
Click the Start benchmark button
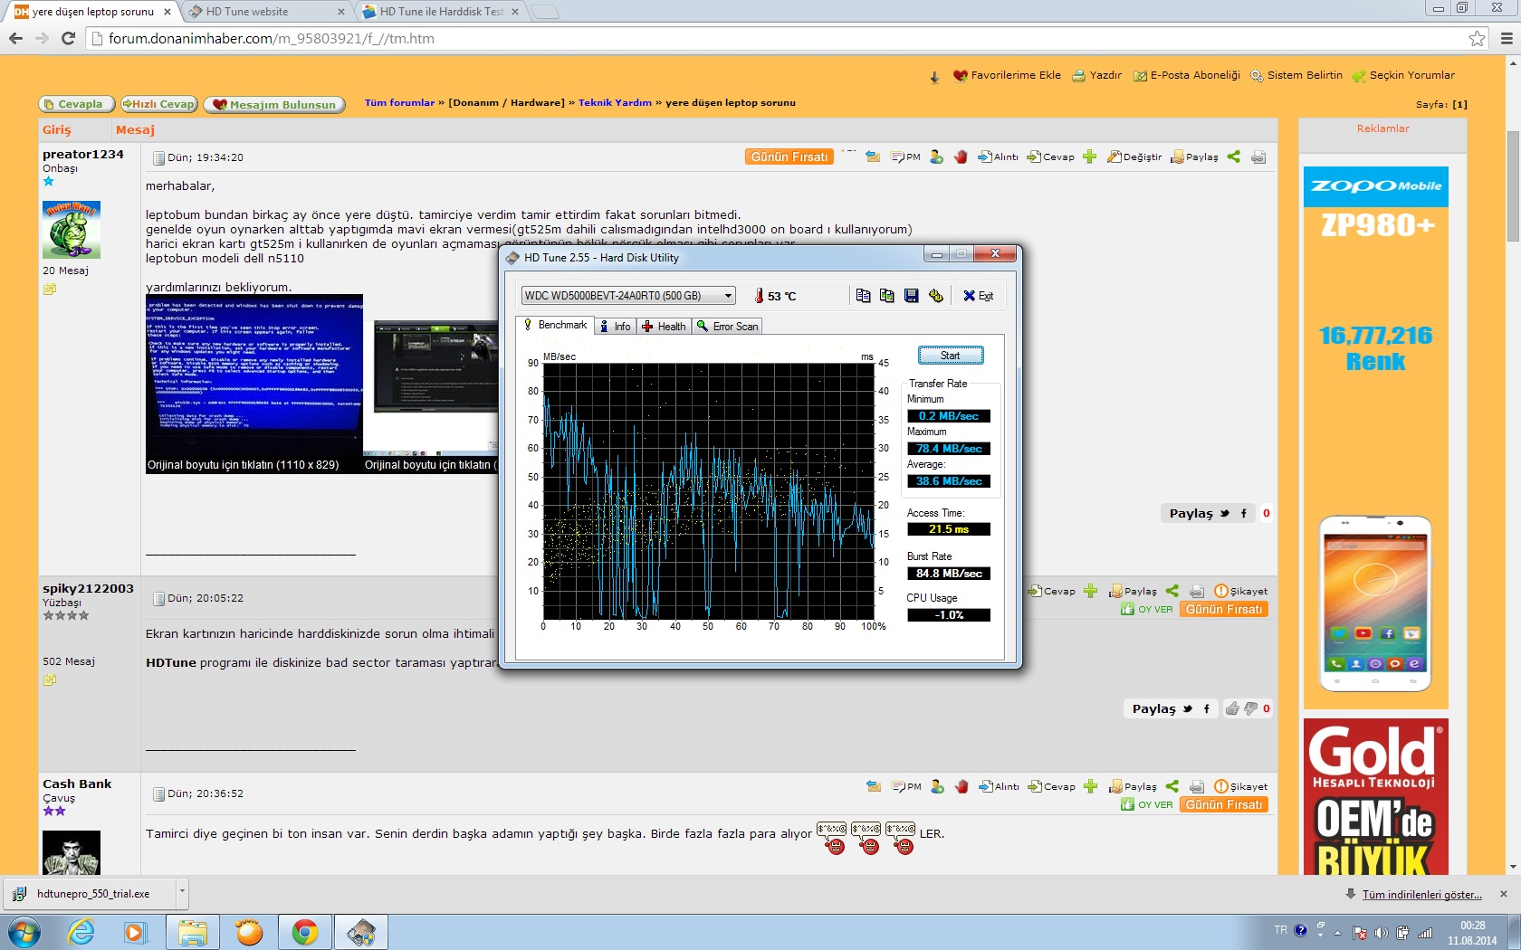[950, 356]
